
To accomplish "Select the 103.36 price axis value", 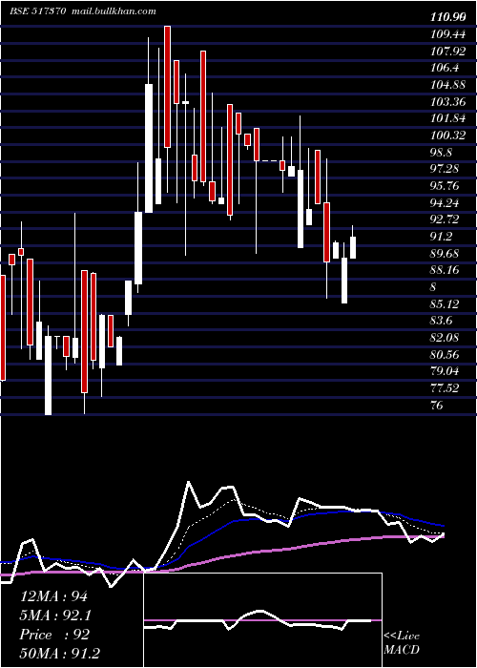I will tap(447, 102).
